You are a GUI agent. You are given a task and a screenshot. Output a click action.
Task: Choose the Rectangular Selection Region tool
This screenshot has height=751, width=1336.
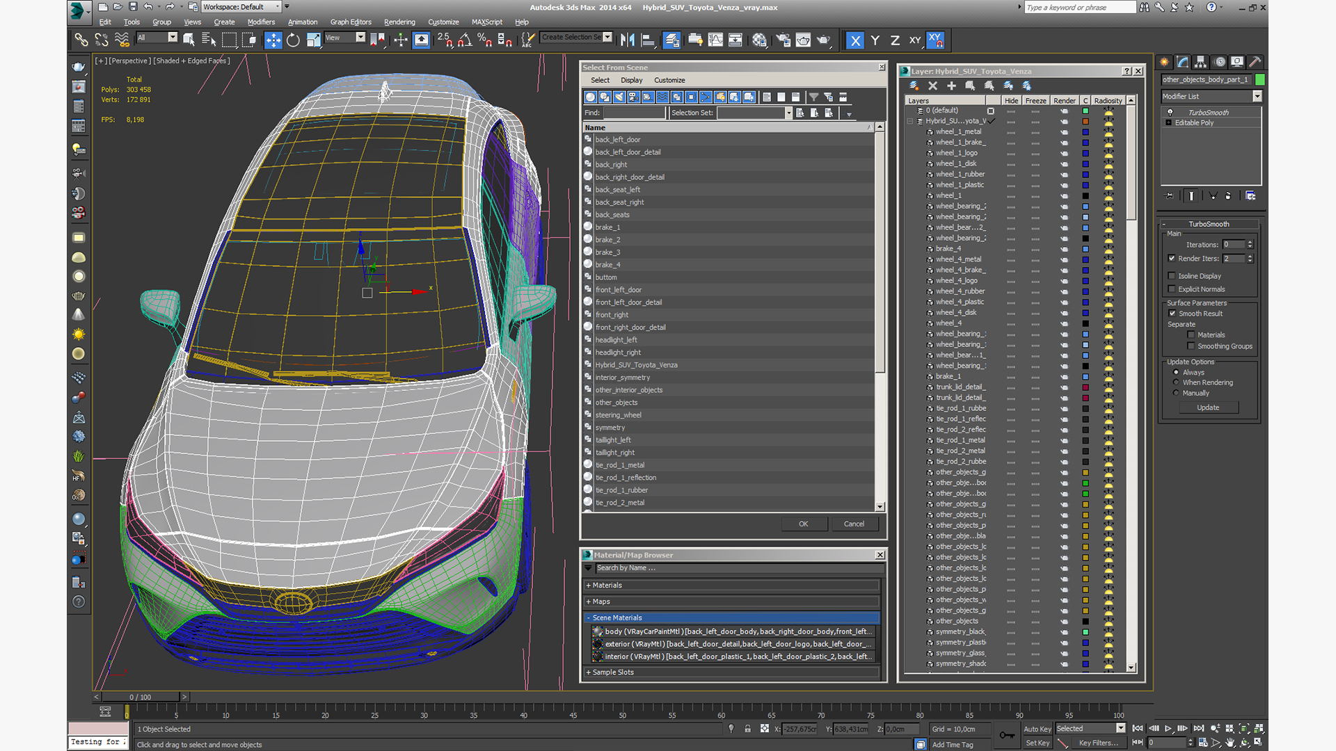tap(229, 40)
